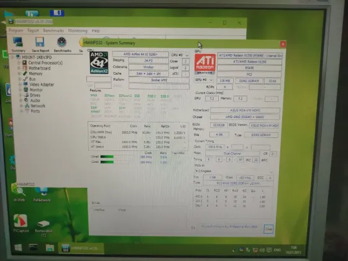Expand the Motherboard tree node

click(x=19, y=68)
